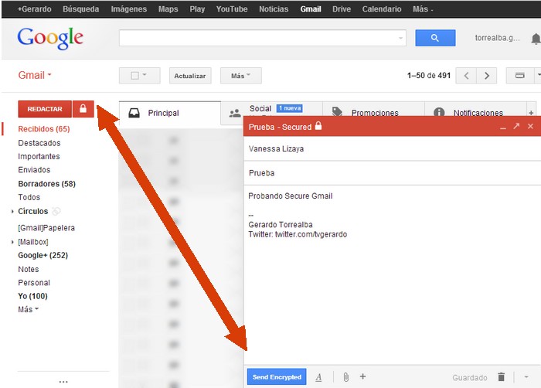Open [Gmail]Papelera label

tap(46, 228)
